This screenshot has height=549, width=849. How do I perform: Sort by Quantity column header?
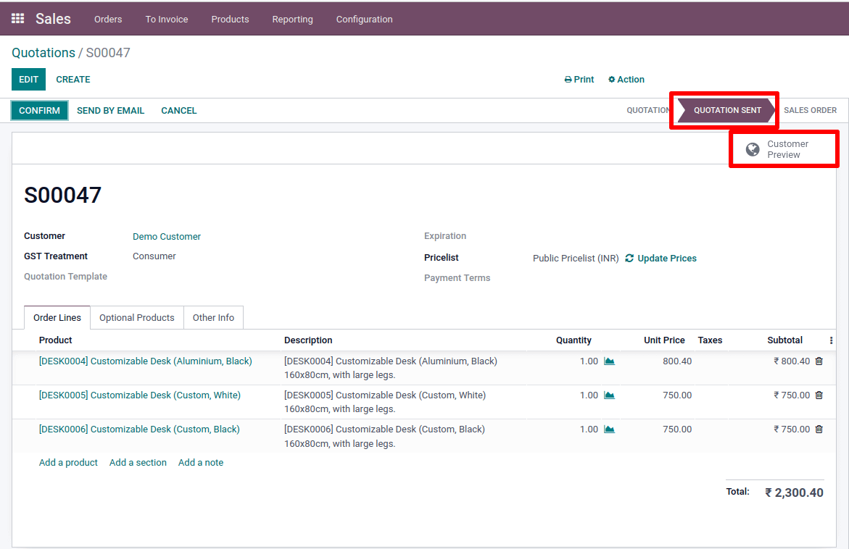pyautogui.click(x=573, y=340)
